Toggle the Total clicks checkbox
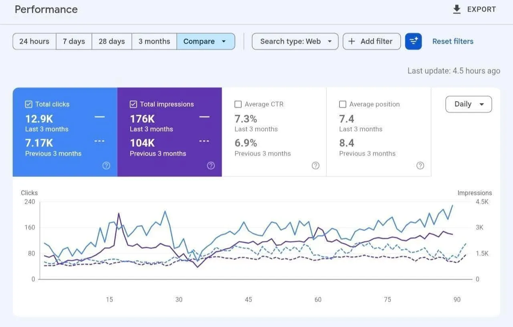 pyautogui.click(x=28, y=104)
